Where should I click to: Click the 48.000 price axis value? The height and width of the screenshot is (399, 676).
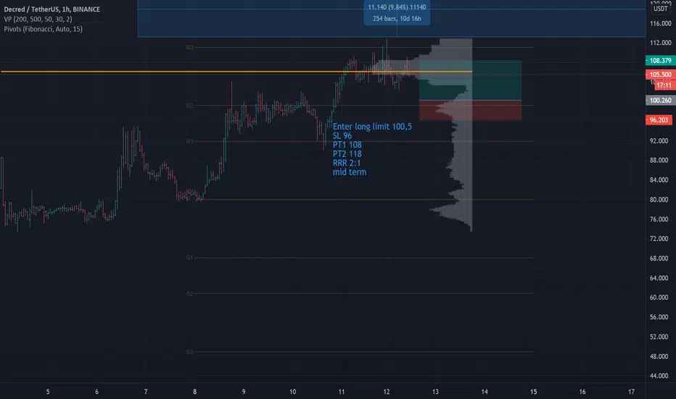[x=659, y=356]
